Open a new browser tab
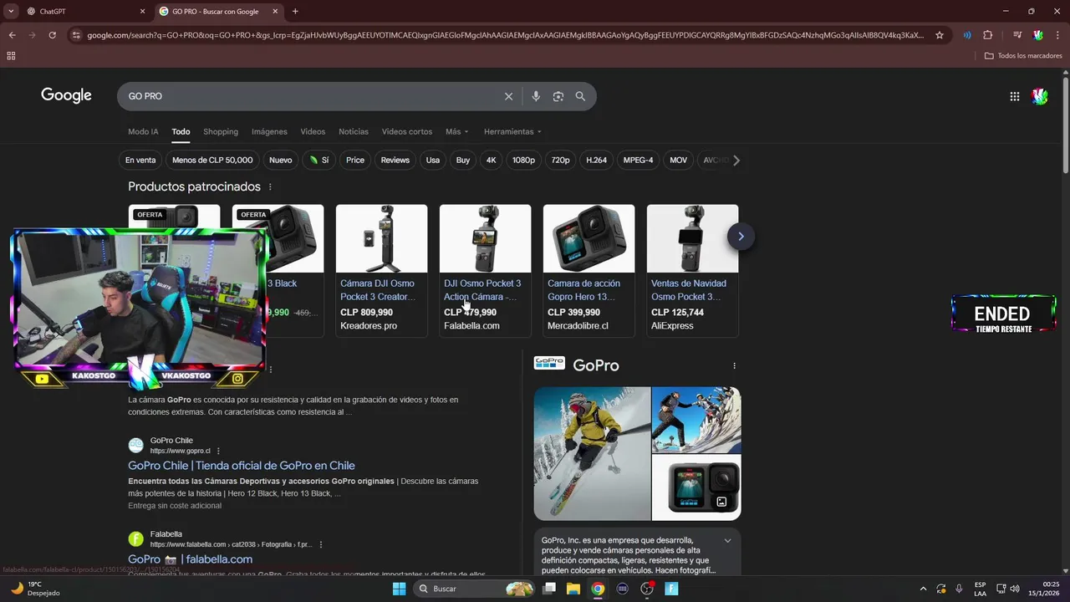This screenshot has height=602, width=1070. coord(295,12)
